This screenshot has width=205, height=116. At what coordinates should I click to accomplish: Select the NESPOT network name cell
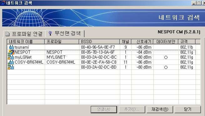23,52
